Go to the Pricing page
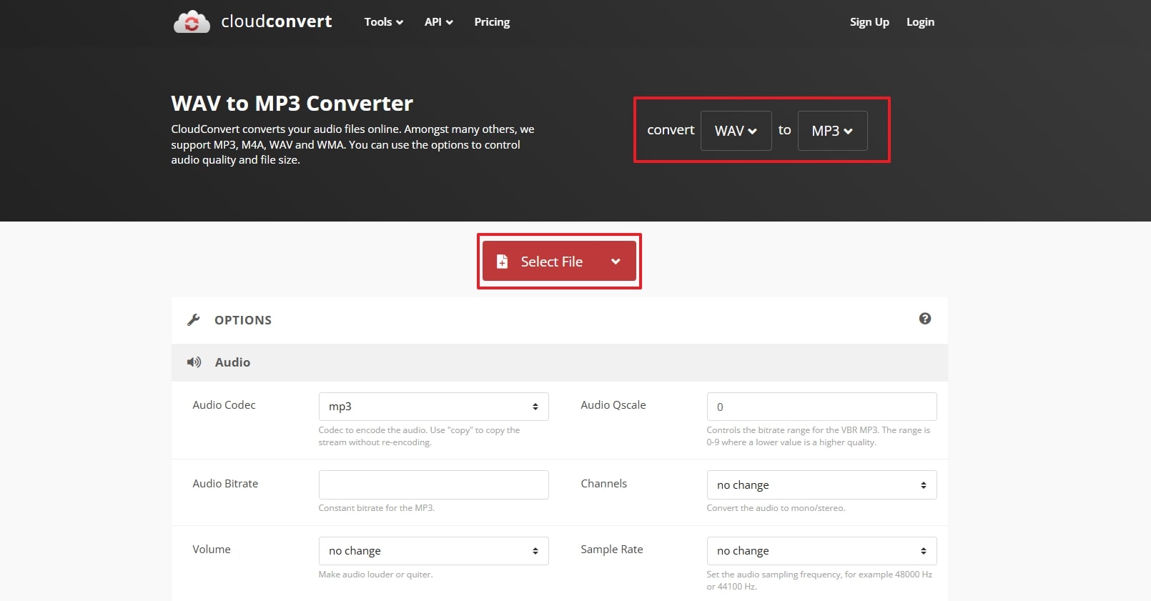Image resolution: width=1151 pixels, height=601 pixels. tap(492, 22)
